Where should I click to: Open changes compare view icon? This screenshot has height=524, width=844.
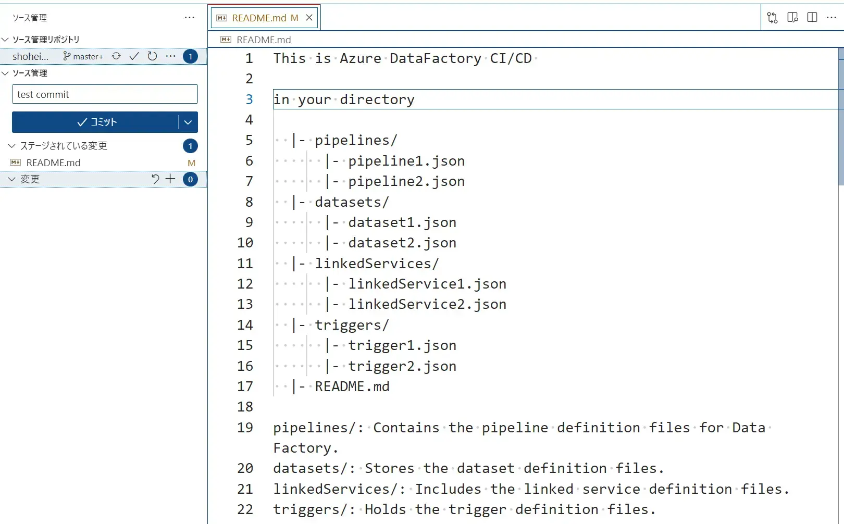click(773, 18)
